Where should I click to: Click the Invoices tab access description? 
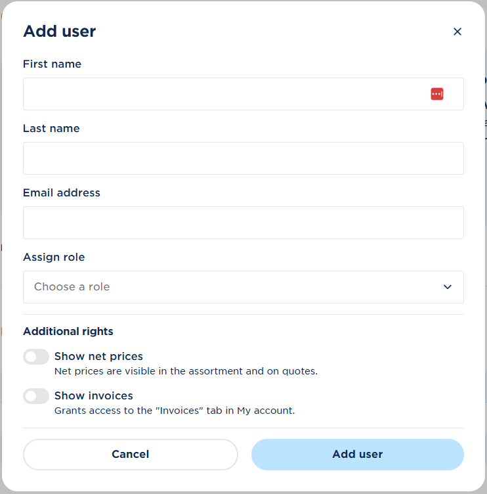pyautogui.click(x=175, y=411)
